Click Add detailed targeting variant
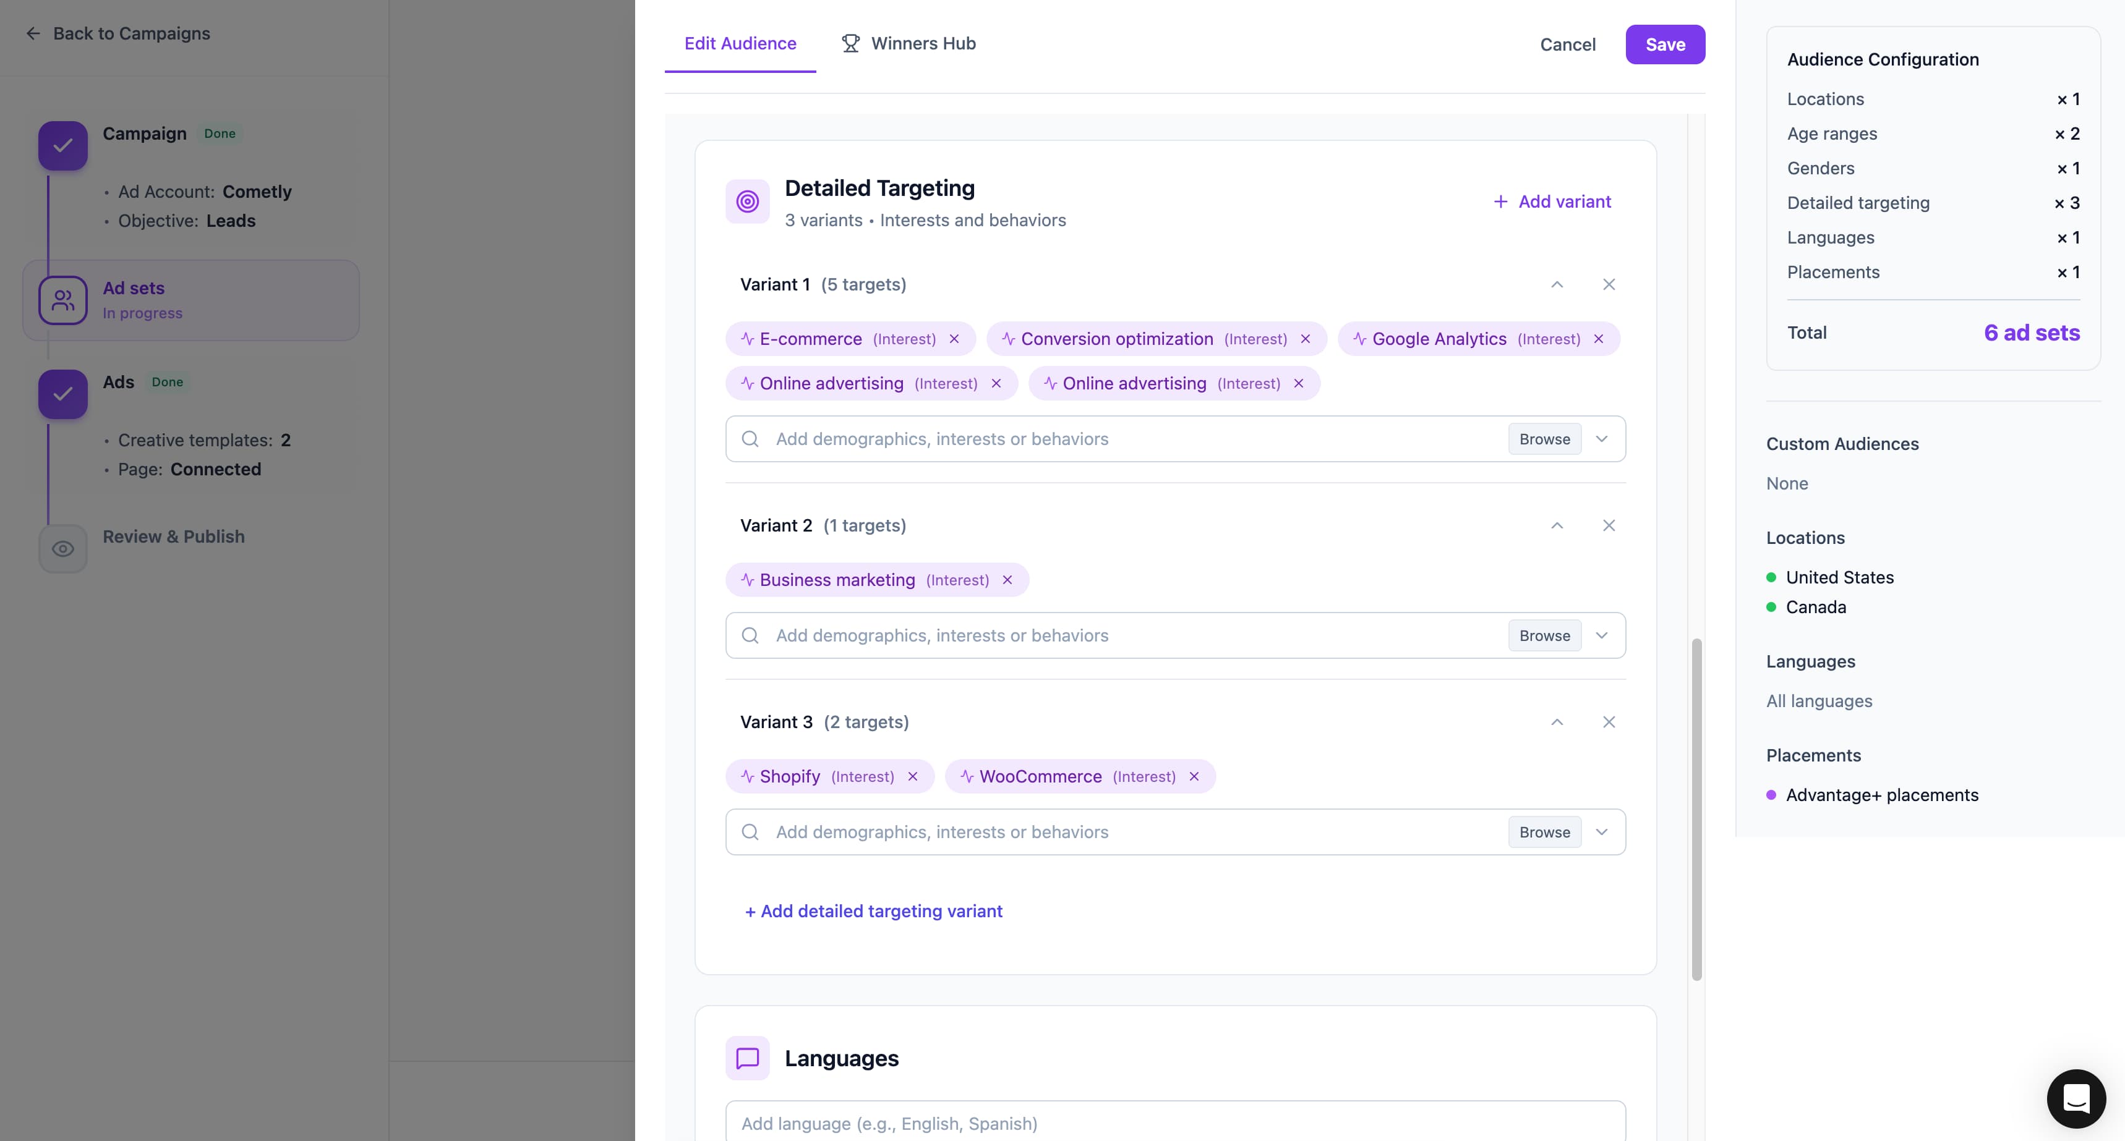This screenshot has width=2125, height=1141. (x=873, y=911)
